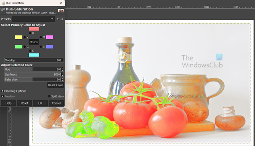Viewport: 255px width, 146px height.
Task: Click the red color swatch
Action: 34,29
